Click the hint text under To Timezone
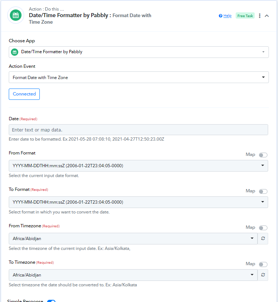Image resolution: width=278 pixels, height=302 pixels. (73, 285)
